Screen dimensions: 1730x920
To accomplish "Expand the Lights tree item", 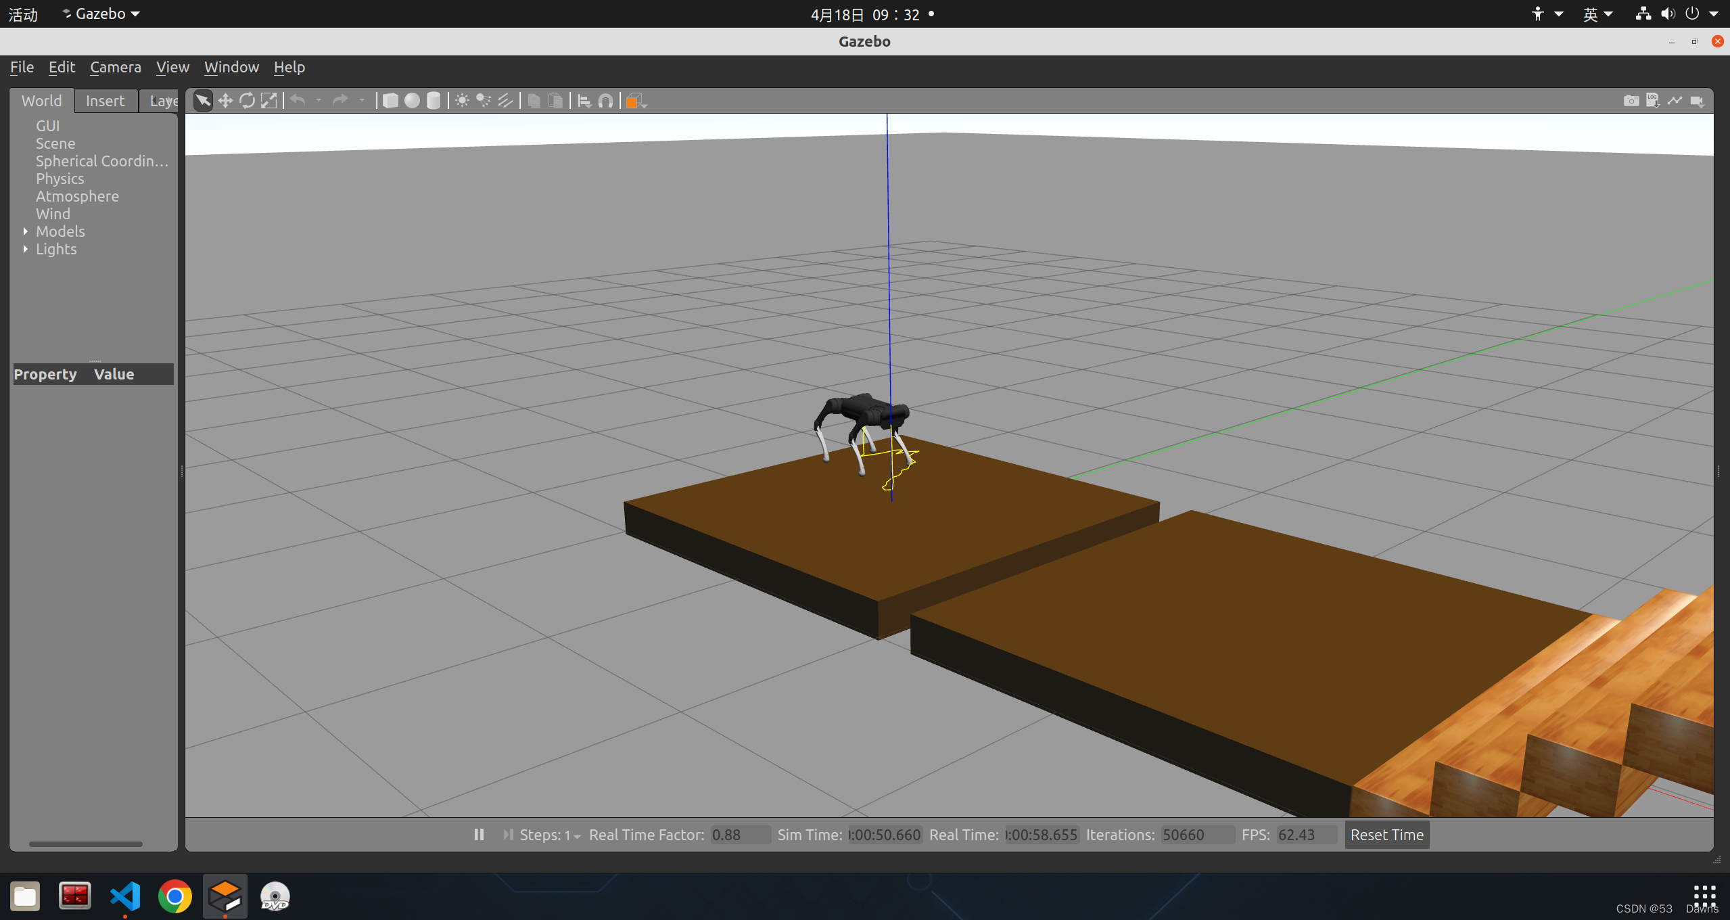I will tap(26, 249).
